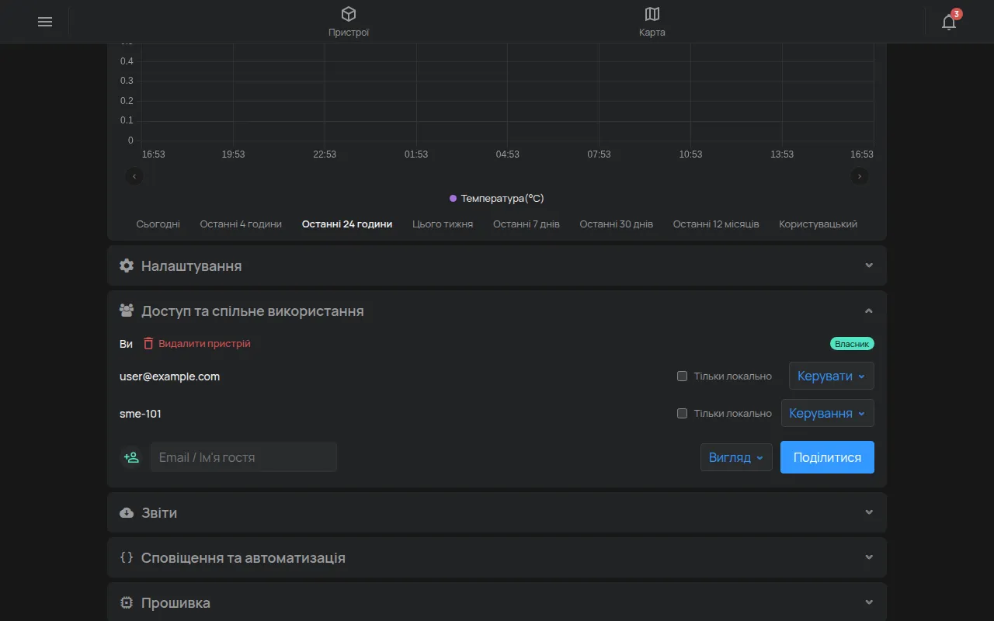Click the sme-101 guest entry

pos(141,414)
